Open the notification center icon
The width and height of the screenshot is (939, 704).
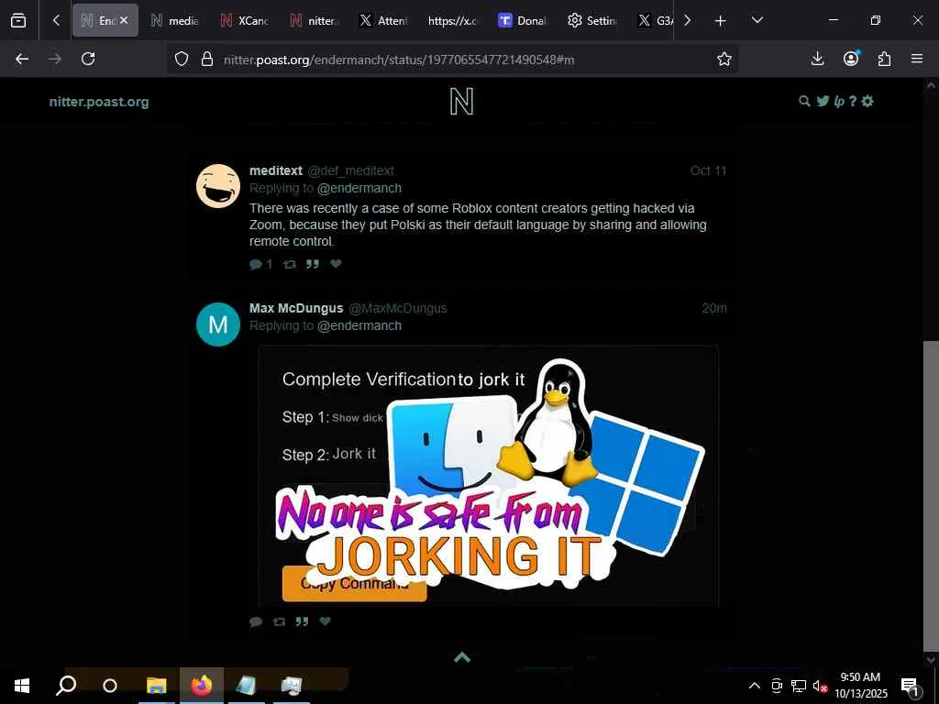pyautogui.click(x=910, y=686)
